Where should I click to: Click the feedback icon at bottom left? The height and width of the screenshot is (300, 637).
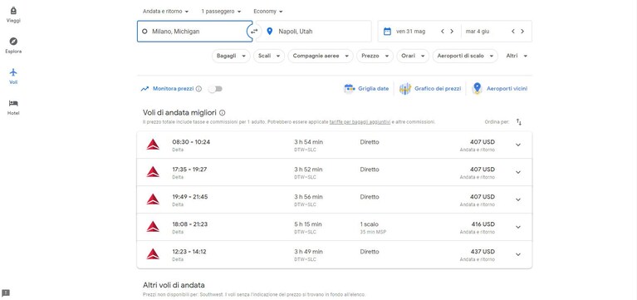coord(6,293)
